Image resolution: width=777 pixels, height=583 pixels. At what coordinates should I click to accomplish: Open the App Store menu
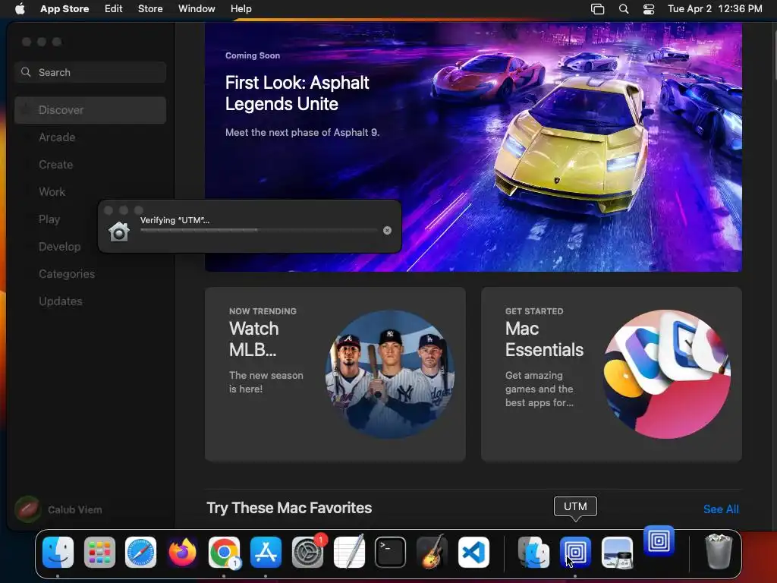tap(64, 9)
